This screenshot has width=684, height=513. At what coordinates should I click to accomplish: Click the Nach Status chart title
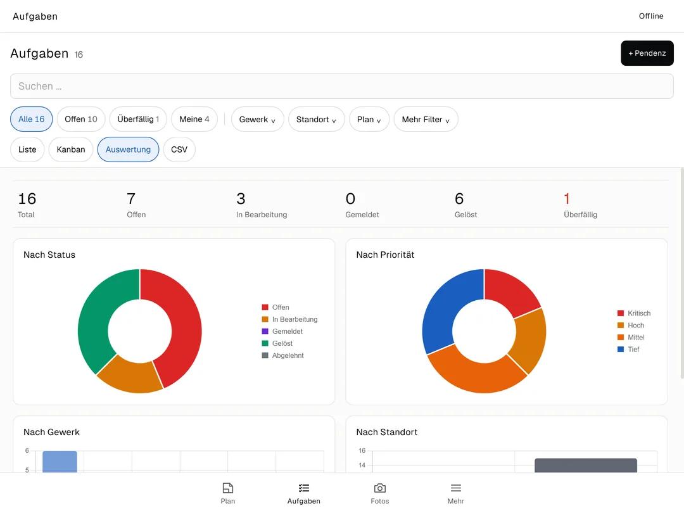(49, 255)
